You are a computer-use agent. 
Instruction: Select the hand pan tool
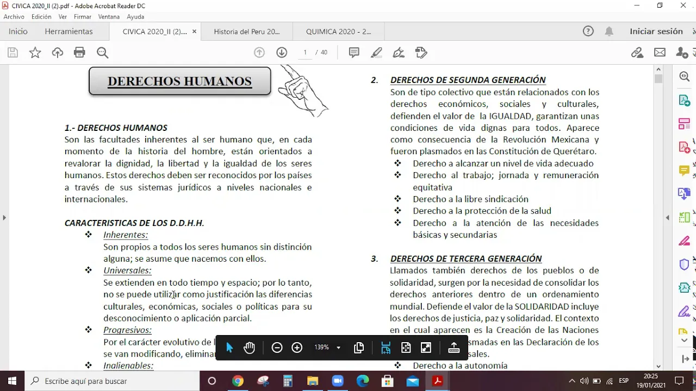(x=249, y=348)
